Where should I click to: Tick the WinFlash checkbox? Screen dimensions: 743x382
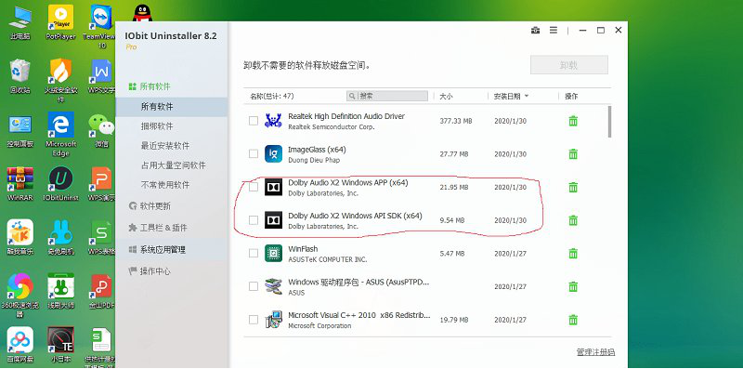coord(254,254)
